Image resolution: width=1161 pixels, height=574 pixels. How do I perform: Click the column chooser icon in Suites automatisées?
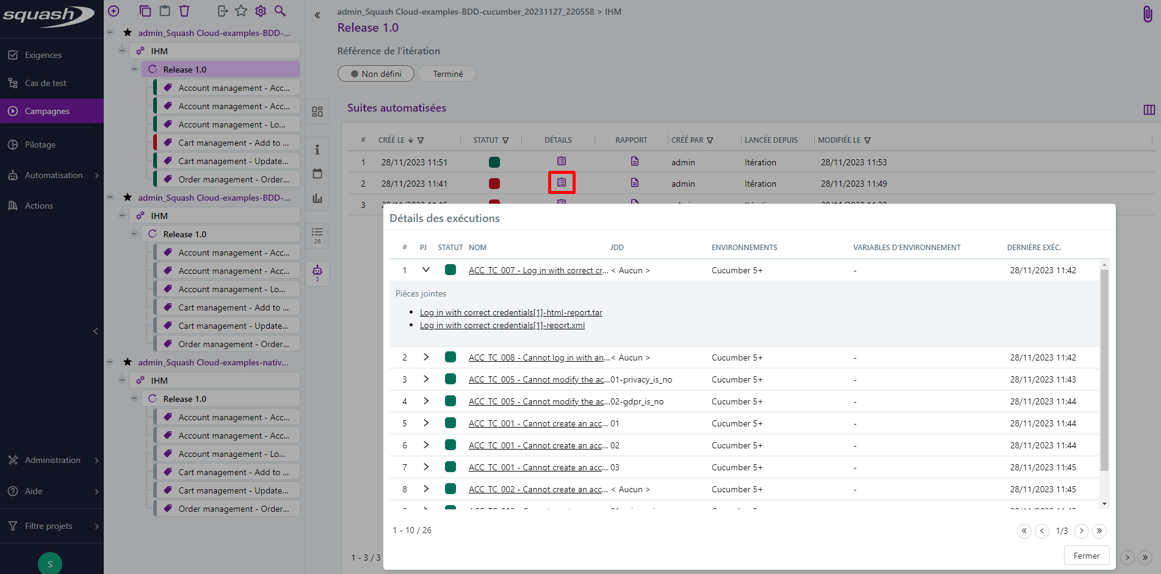coord(1149,110)
